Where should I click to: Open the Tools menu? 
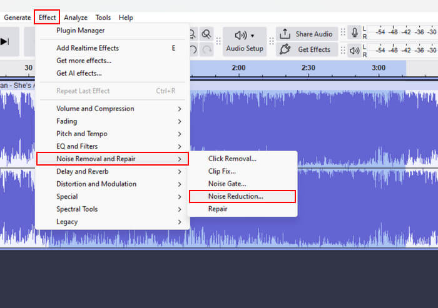pyautogui.click(x=103, y=17)
